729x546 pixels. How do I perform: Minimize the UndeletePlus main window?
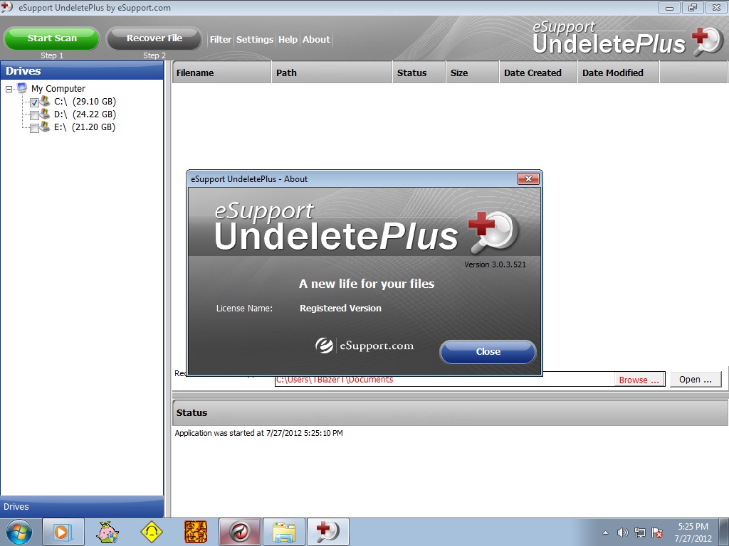pos(669,8)
